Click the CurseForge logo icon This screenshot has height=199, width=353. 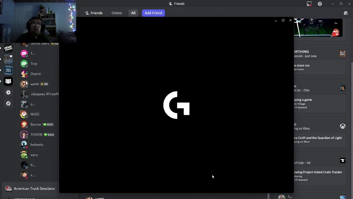343,161
